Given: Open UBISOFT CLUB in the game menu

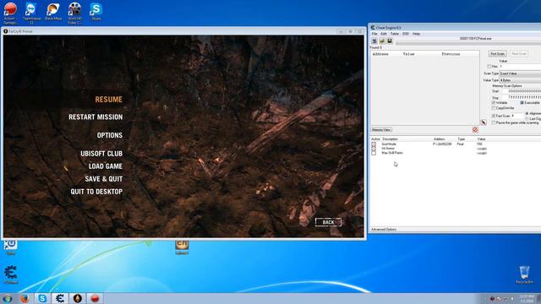Looking at the screenshot, I should [101, 154].
